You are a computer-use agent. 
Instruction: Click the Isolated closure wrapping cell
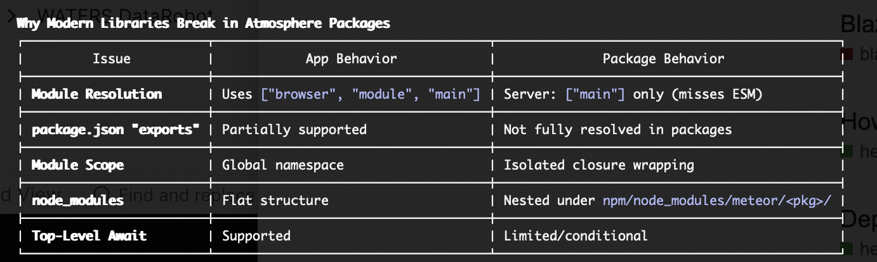click(x=598, y=165)
